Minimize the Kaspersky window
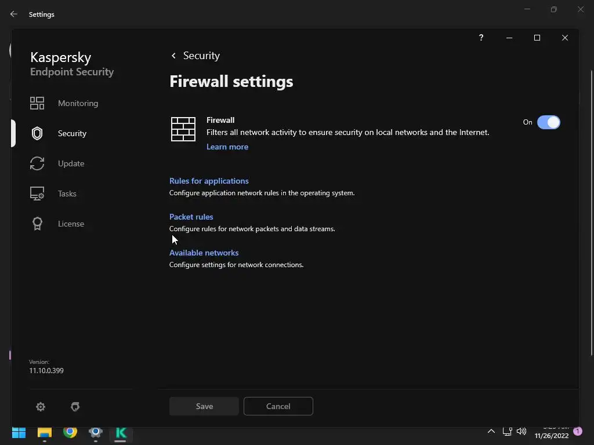 click(509, 38)
